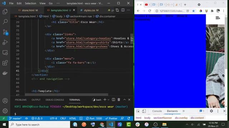Kill terminal with trash icon
Viewport: 229px width, 128px height.
(x=119, y=100)
